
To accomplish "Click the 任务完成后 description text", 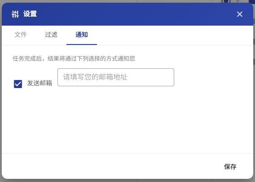I will (74, 58).
